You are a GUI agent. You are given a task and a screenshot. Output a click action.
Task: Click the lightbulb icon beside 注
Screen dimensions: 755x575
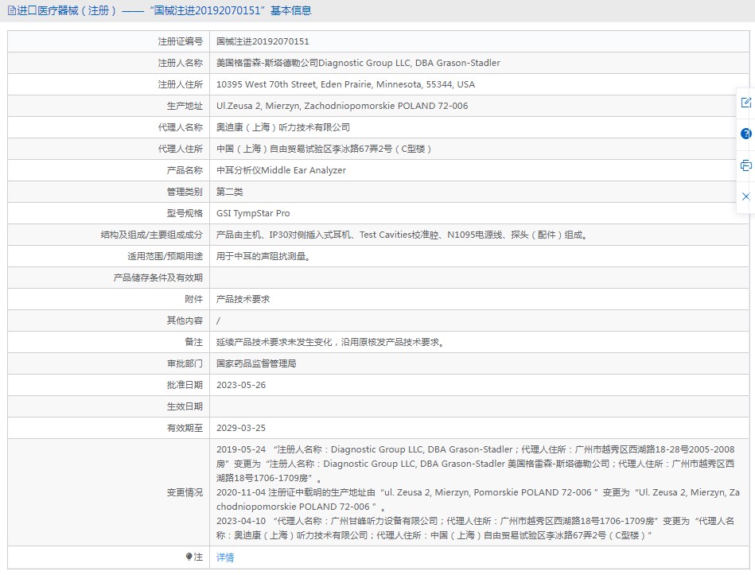tap(189, 557)
